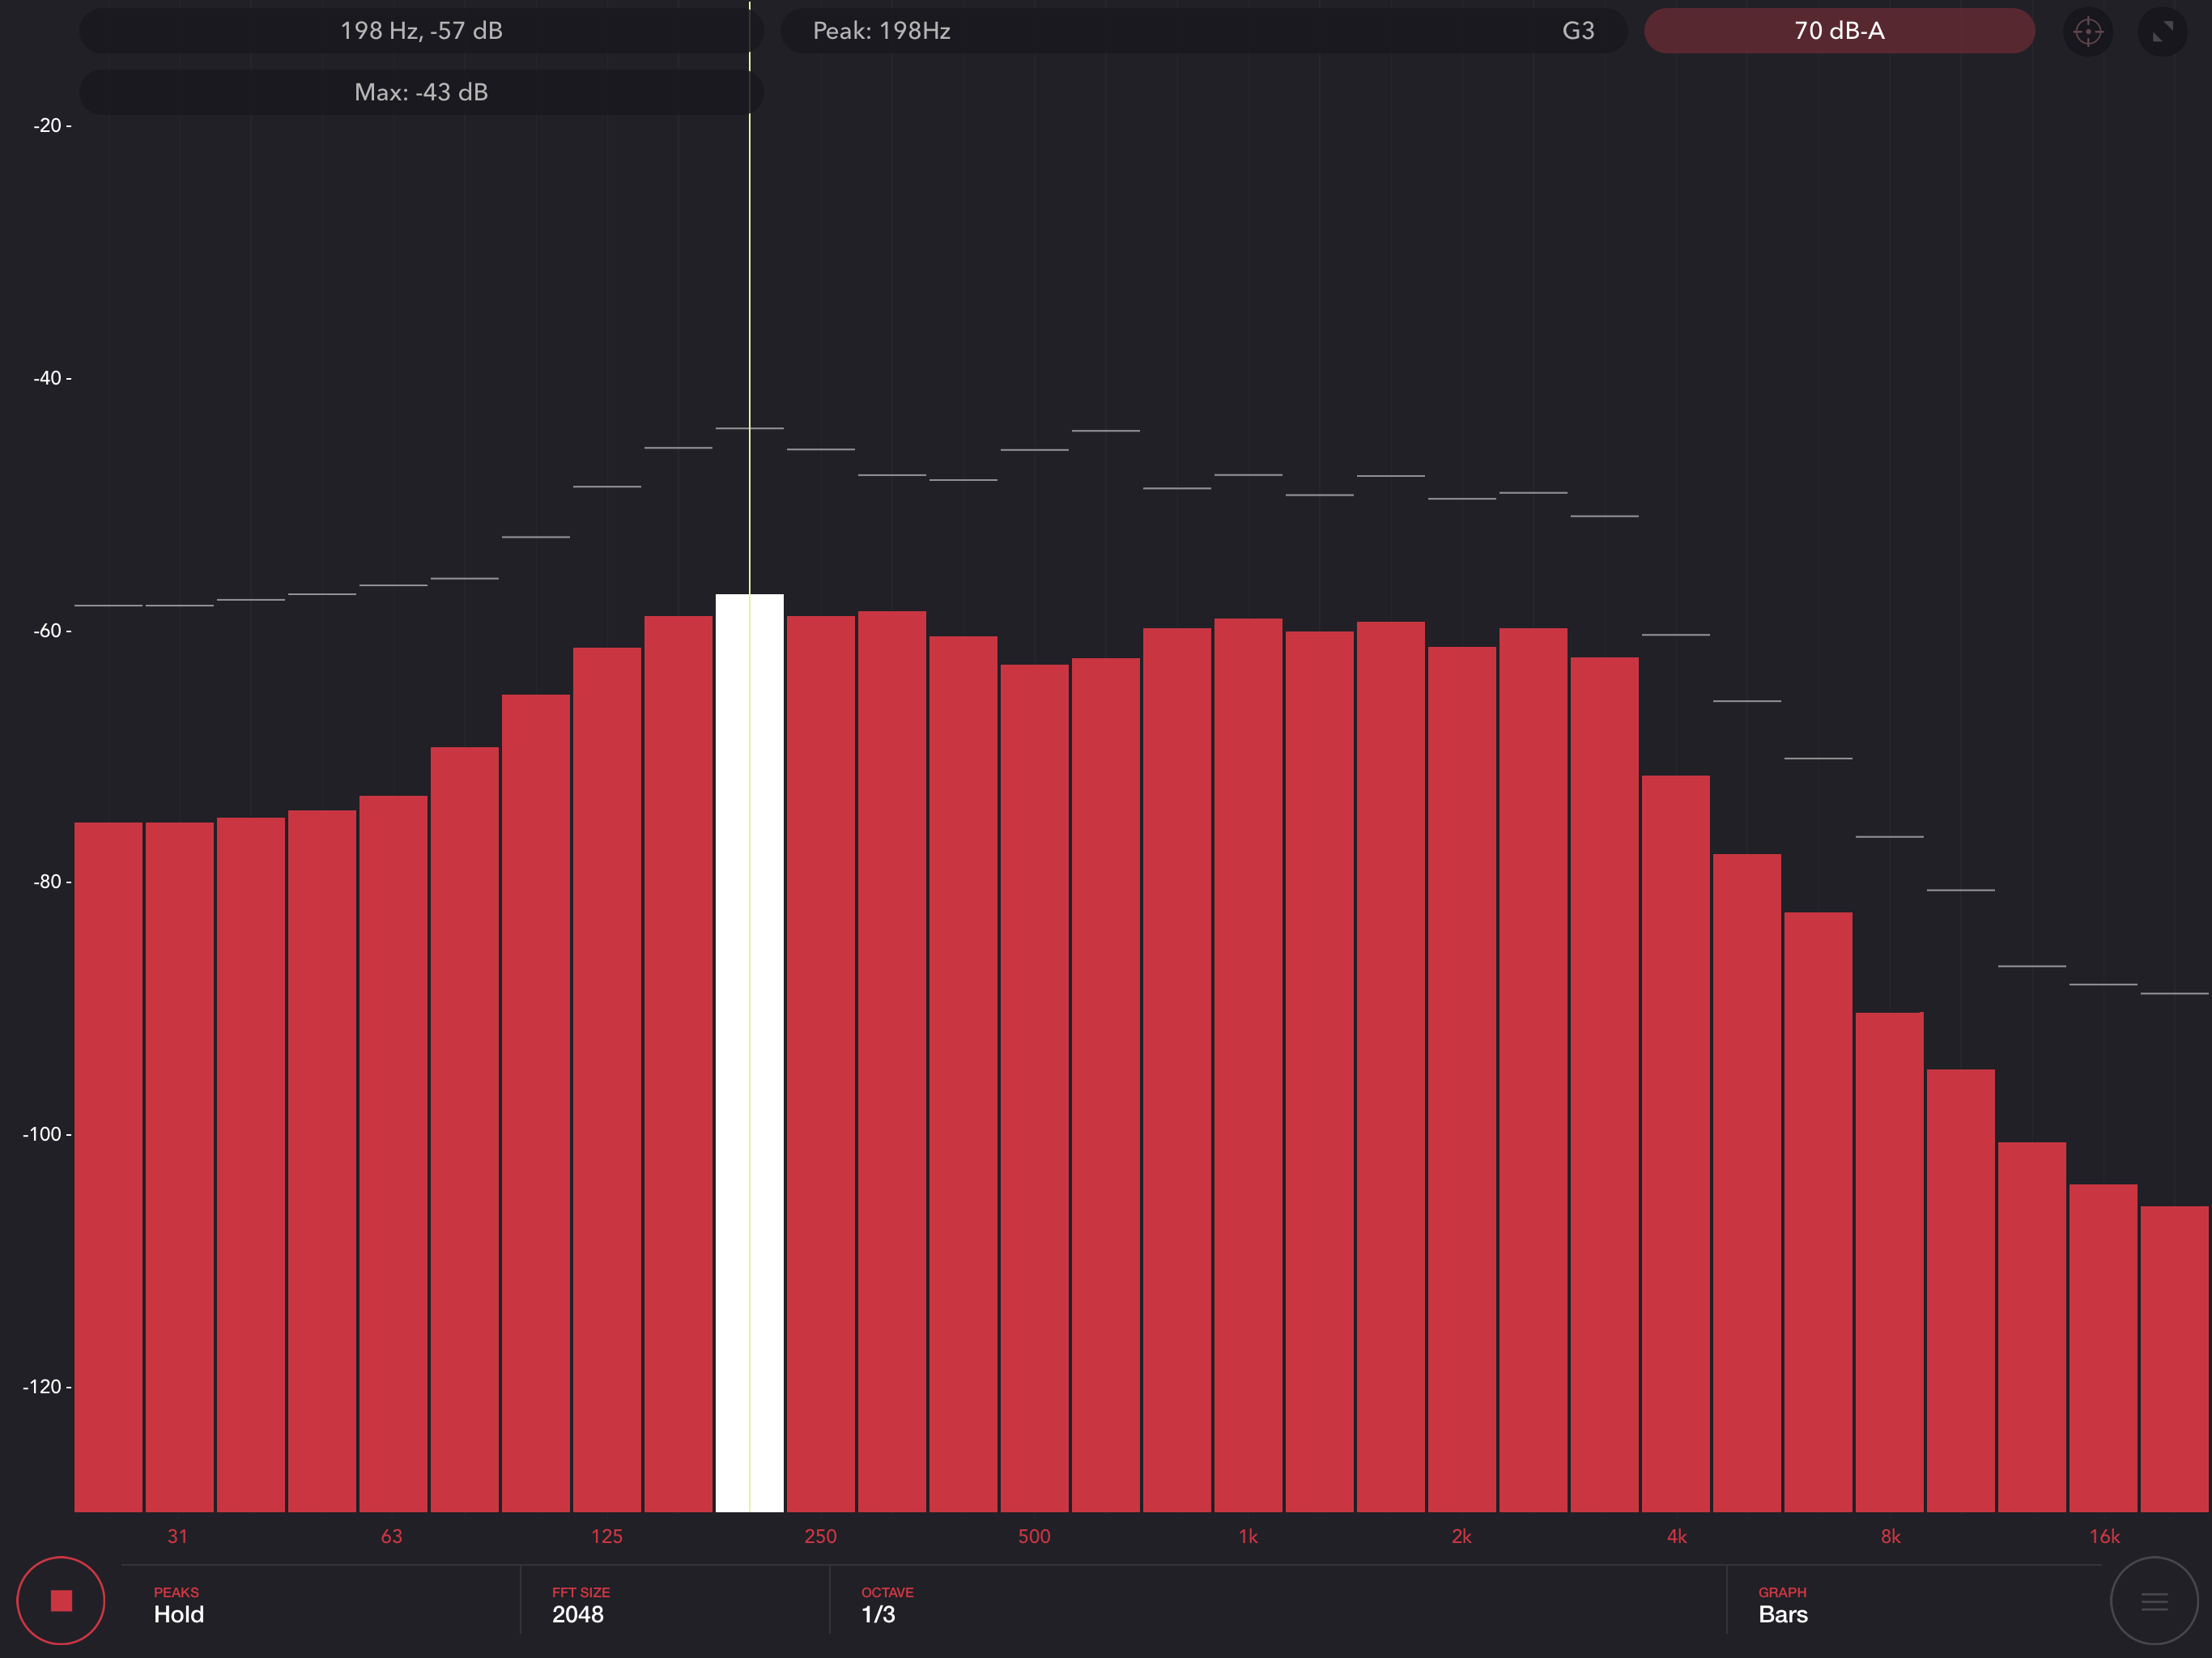Click the Peak: 198Hz readout
The width and height of the screenshot is (2212, 1658).
881,31
